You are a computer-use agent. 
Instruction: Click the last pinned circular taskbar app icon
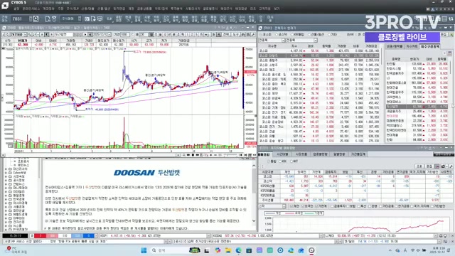[311, 250]
